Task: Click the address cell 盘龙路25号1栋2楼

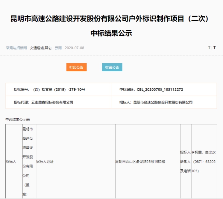Action: click(140, 161)
